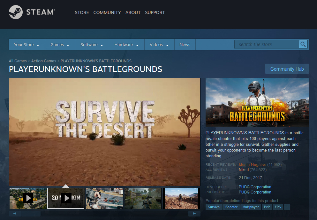Image resolution: width=317 pixels, height=220 pixels.
Task: Click the search magnifier icon
Action: click(303, 44)
